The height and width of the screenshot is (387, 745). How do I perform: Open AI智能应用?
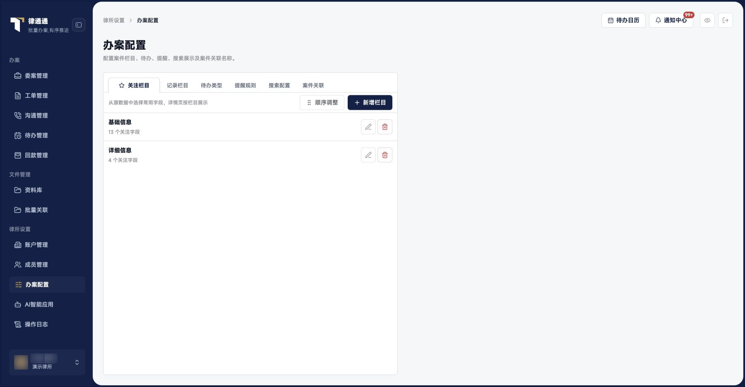click(47, 305)
